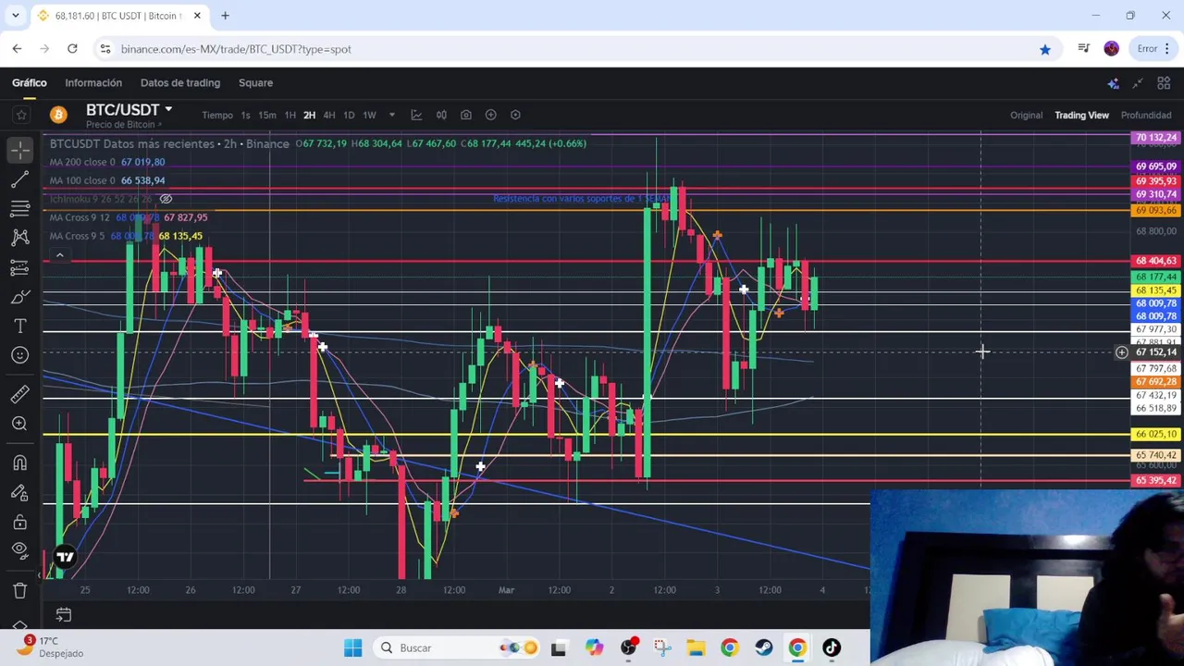Image resolution: width=1184 pixels, height=666 pixels.
Task: Open Windows Start menu
Action: (x=353, y=647)
